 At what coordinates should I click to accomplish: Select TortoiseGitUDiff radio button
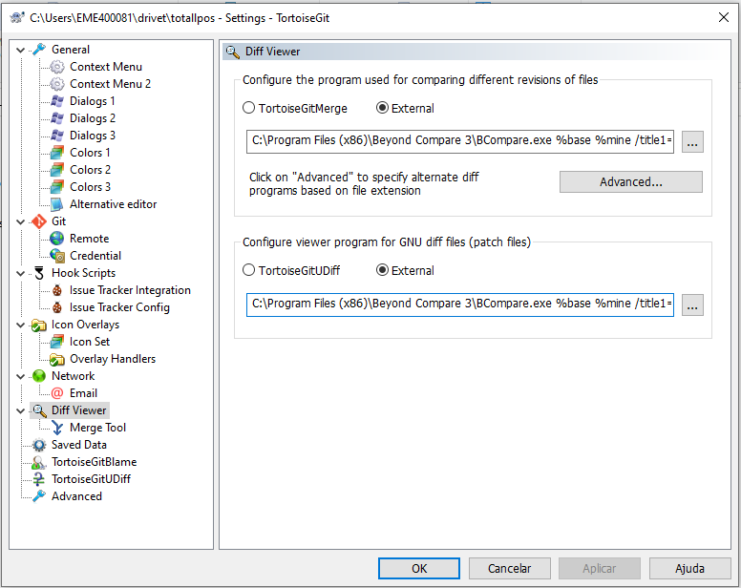[x=248, y=270]
